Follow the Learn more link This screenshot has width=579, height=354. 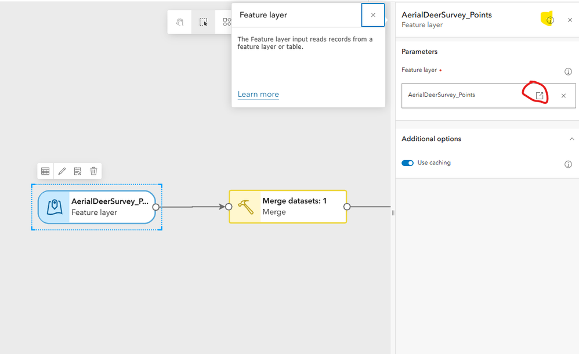pos(258,95)
